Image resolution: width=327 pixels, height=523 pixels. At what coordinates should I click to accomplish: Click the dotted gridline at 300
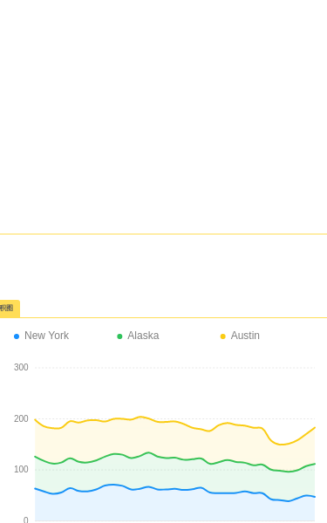(175, 368)
